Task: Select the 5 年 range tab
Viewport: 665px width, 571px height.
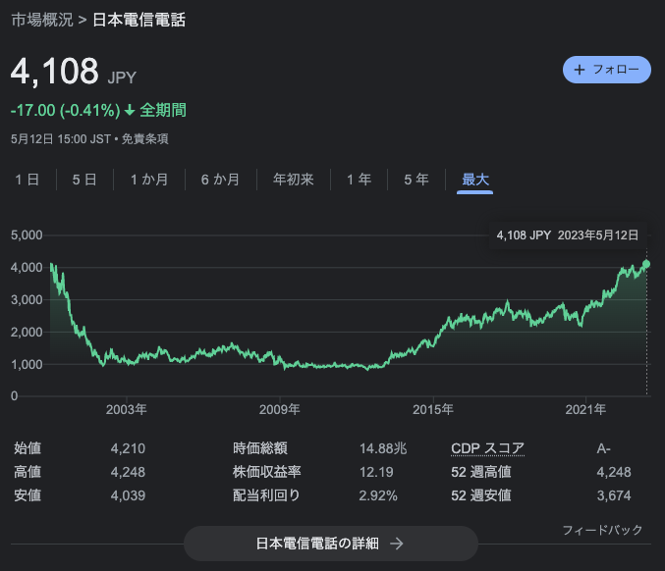Action: click(x=416, y=180)
